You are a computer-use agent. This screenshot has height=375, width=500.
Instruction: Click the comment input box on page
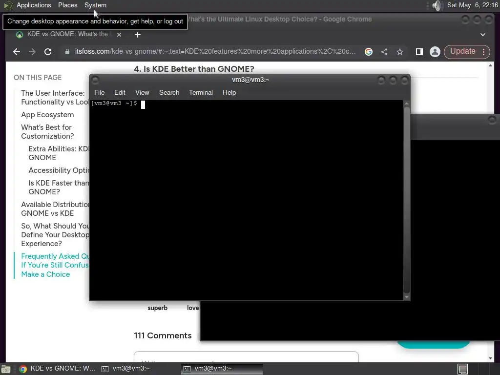246,357
